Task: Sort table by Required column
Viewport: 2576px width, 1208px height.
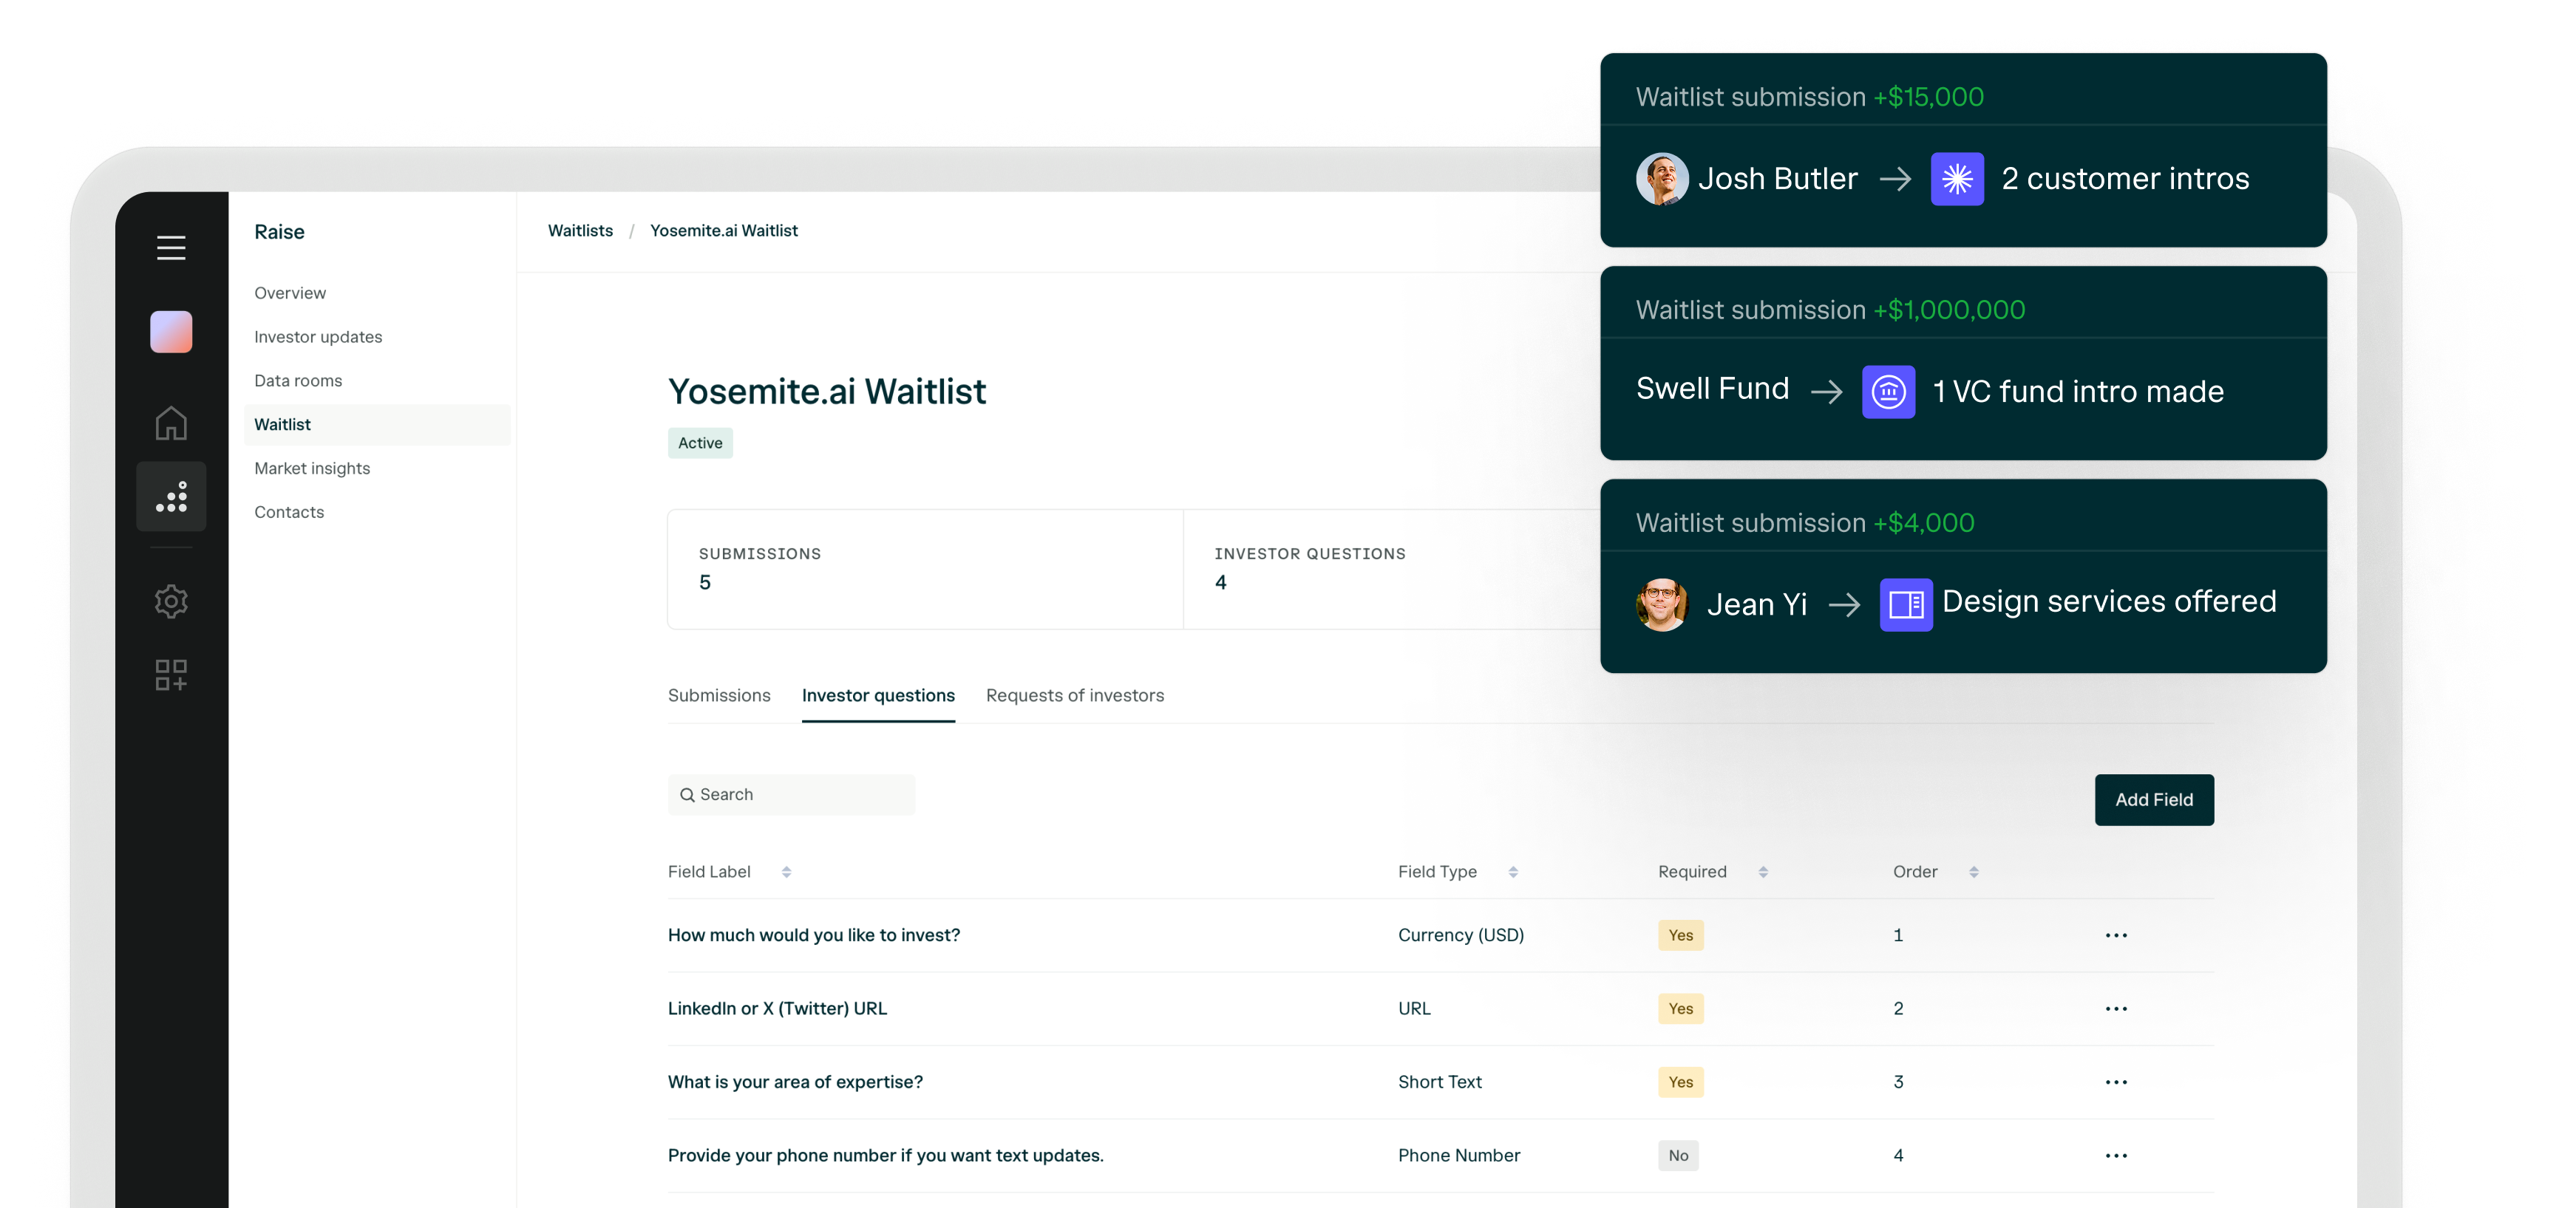Action: (1762, 873)
